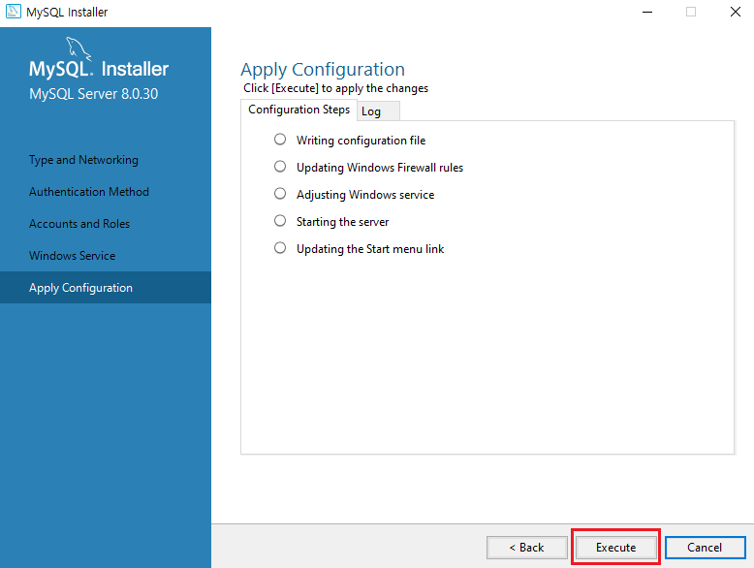Click the Updating the Start menu link circle
Screen dimensions: 754x568
tap(280, 248)
